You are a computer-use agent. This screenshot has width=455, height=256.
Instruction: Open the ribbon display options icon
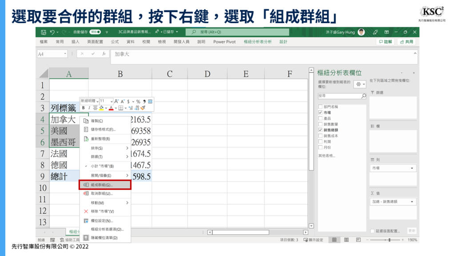click(387, 32)
